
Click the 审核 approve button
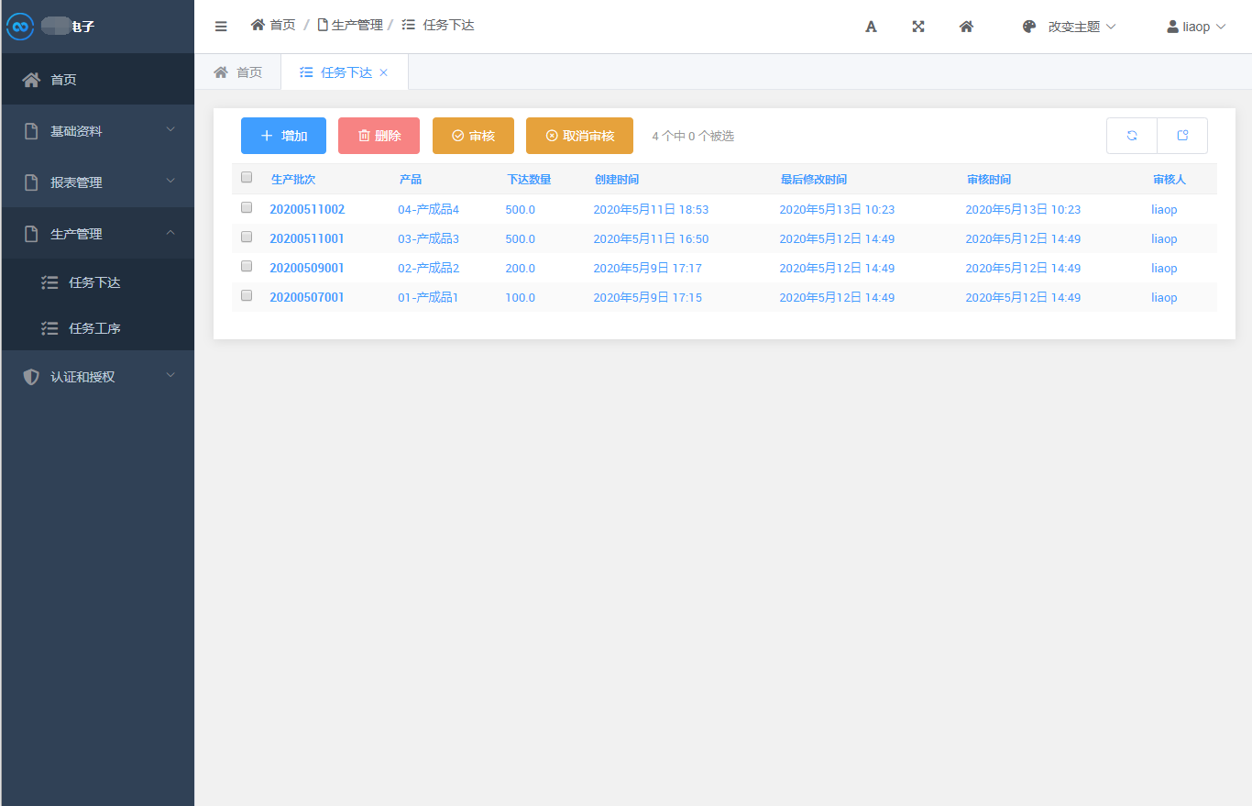coord(473,136)
